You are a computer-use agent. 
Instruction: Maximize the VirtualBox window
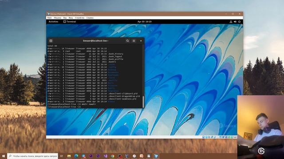point(233,14)
